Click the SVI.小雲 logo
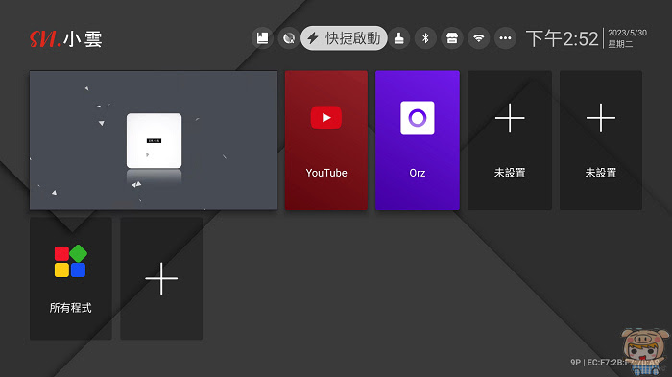Screen dimensions: 672x377 coord(66,39)
